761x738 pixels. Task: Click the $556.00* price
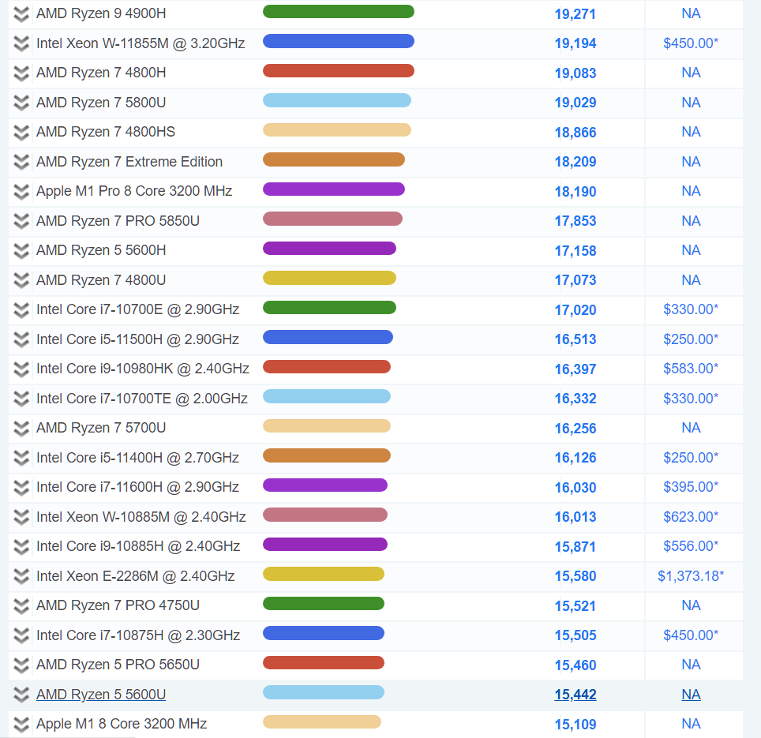pos(691,546)
